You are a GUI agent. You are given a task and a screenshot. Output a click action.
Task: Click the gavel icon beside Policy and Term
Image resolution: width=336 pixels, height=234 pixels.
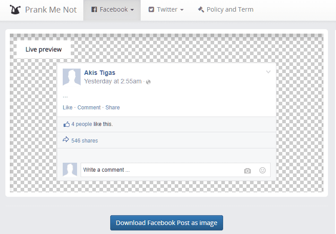click(201, 9)
